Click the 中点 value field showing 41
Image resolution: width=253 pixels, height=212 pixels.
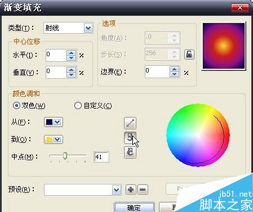[x=101, y=157]
